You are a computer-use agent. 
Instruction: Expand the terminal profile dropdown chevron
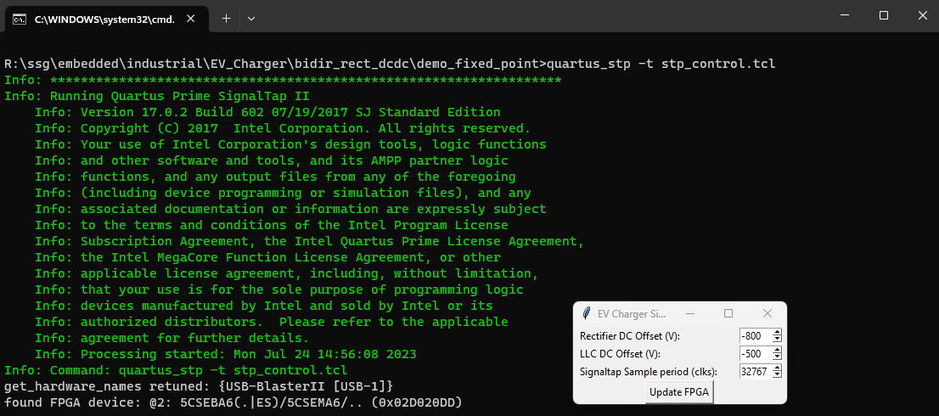coord(251,18)
